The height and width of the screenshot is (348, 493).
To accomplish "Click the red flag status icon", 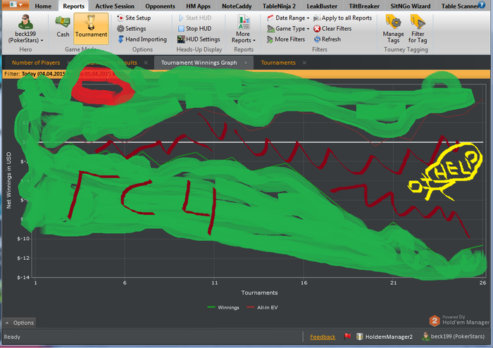I will (x=347, y=336).
